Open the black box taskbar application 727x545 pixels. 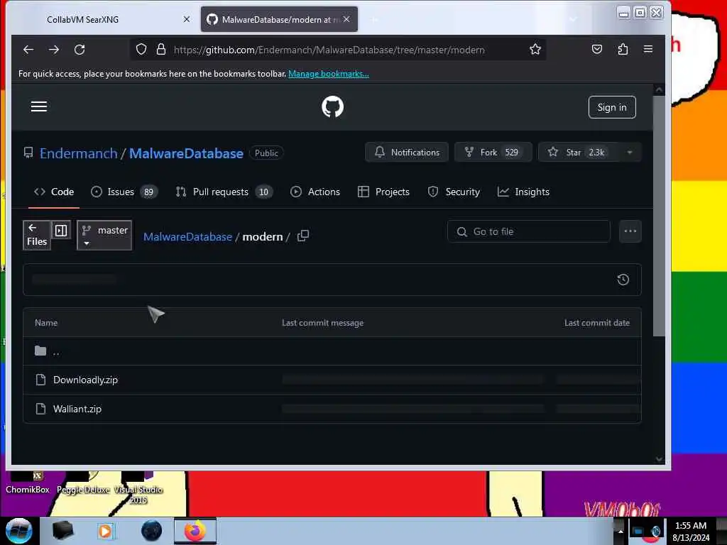coord(62,531)
